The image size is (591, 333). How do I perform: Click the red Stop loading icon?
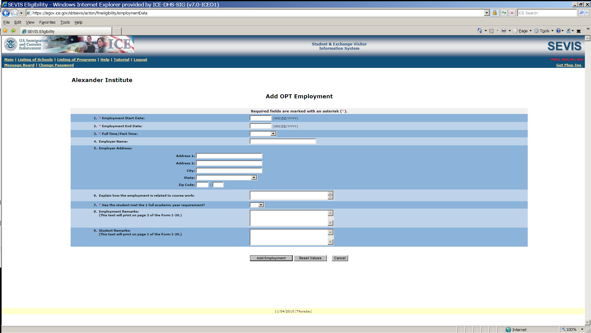pos(512,13)
